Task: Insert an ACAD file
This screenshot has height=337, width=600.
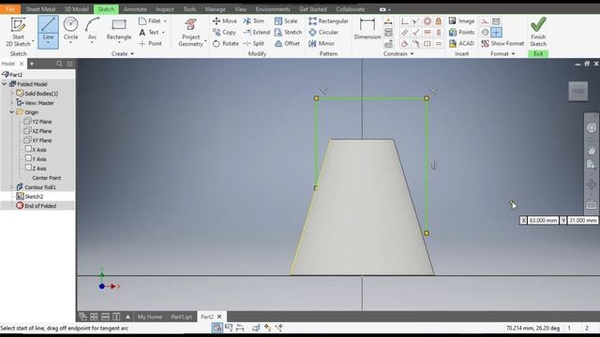Action: (462, 44)
